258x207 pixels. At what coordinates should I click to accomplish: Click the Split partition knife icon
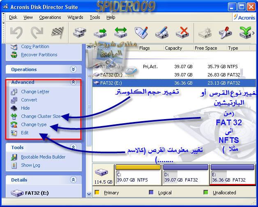pyautogui.click(x=225, y=32)
